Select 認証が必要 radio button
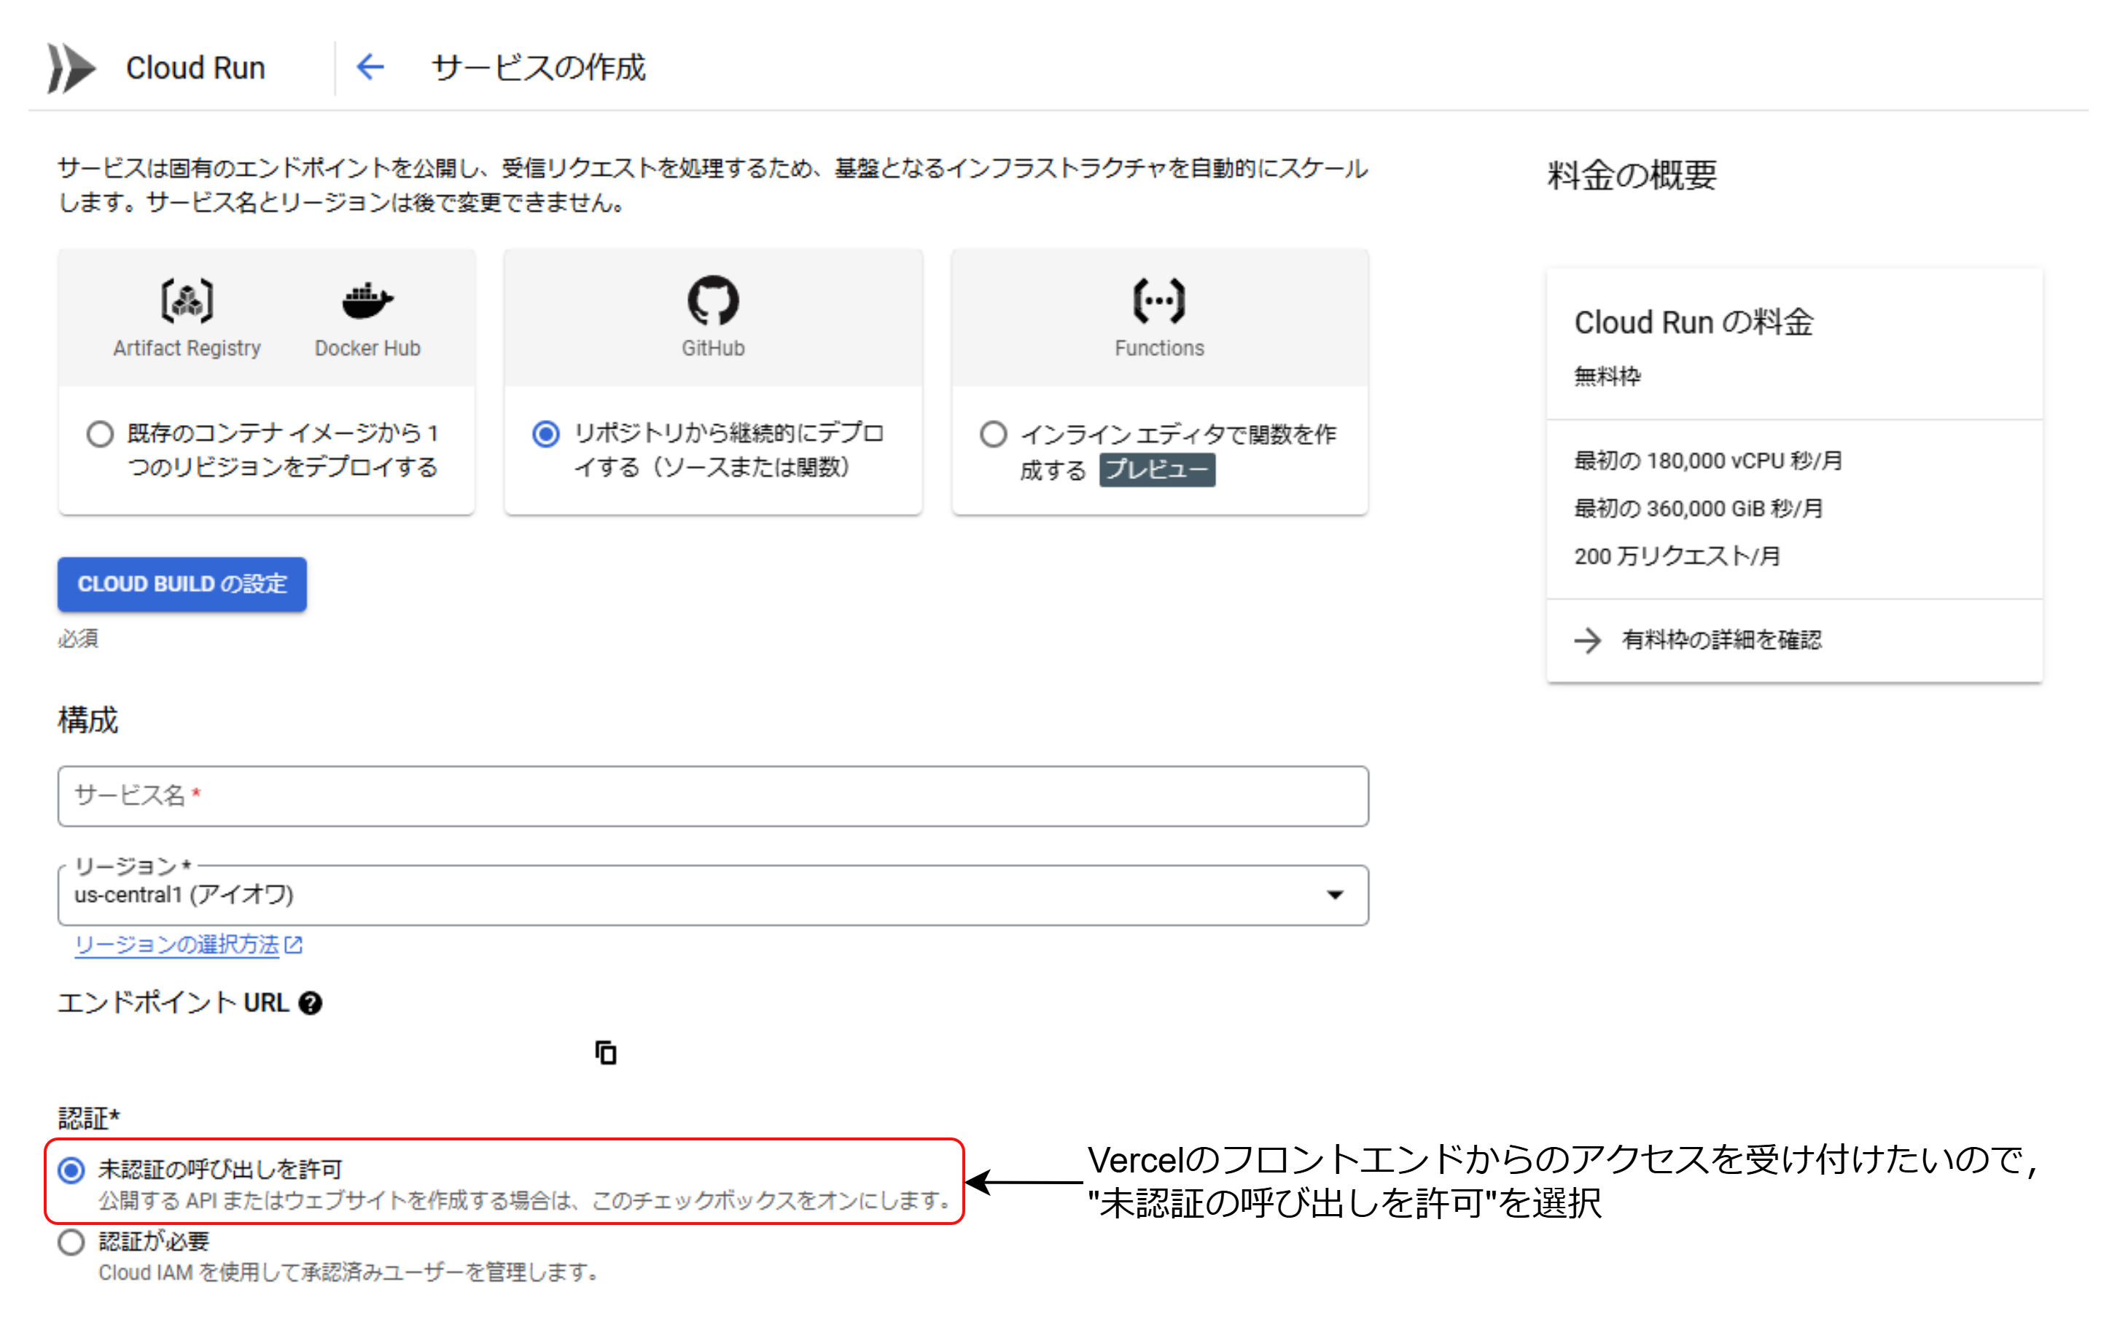Screen dimensions: 2120x1330 71,1242
